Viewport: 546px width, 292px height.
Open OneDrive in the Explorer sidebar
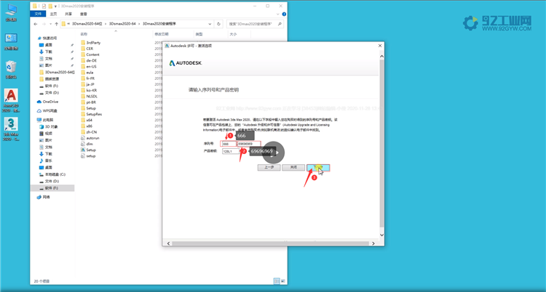(x=48, y=102)
